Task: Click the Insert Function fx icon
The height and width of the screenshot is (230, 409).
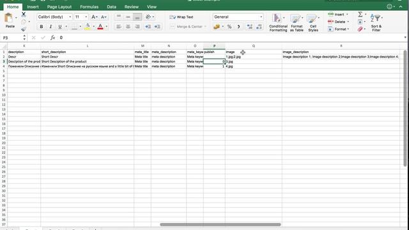Action: click(x=52, y=38)
